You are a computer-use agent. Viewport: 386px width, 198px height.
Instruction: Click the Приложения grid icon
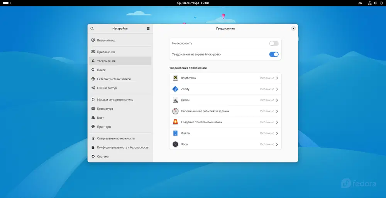tap(93, 52)
